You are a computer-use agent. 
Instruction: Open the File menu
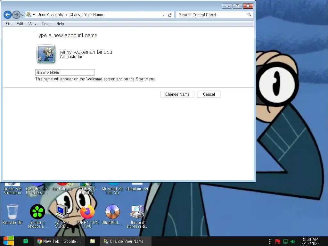pos(9,24)
